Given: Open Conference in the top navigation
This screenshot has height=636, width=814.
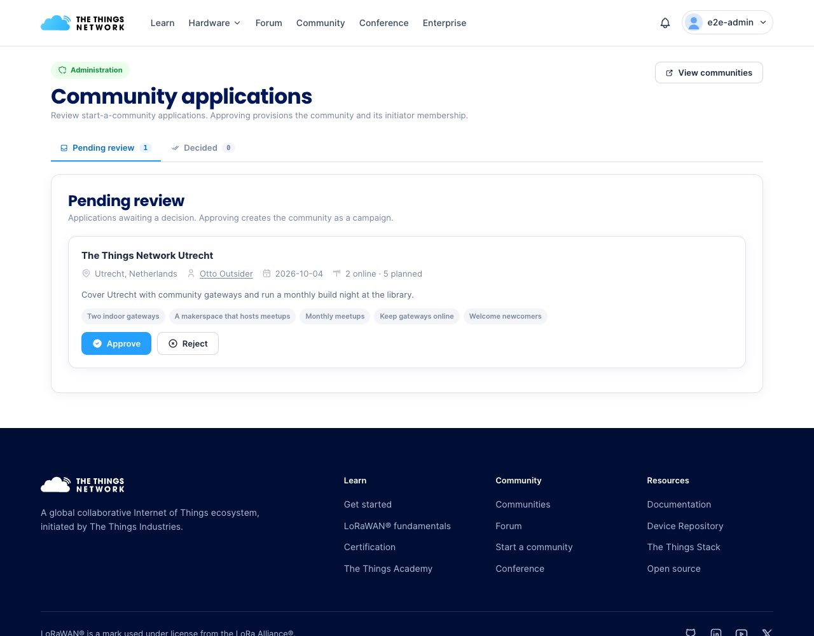Looking at the screenshot, I should pyautogui.click(x=383, y=23).
